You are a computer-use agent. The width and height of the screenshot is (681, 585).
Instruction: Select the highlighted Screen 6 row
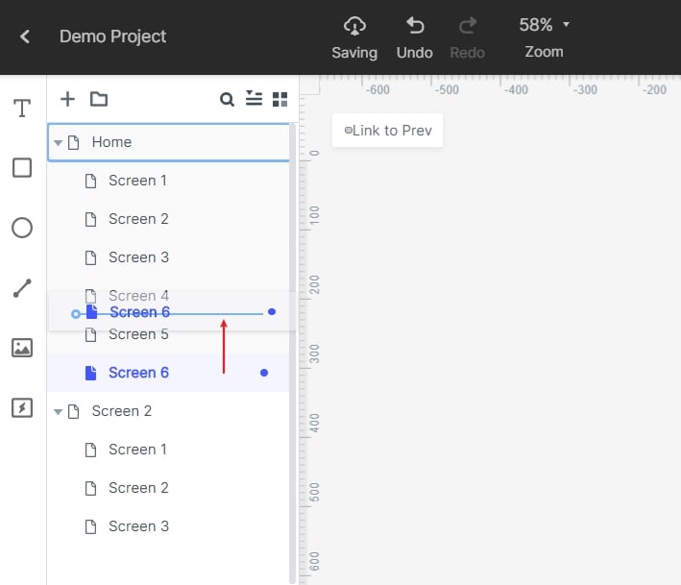[168, 373]
